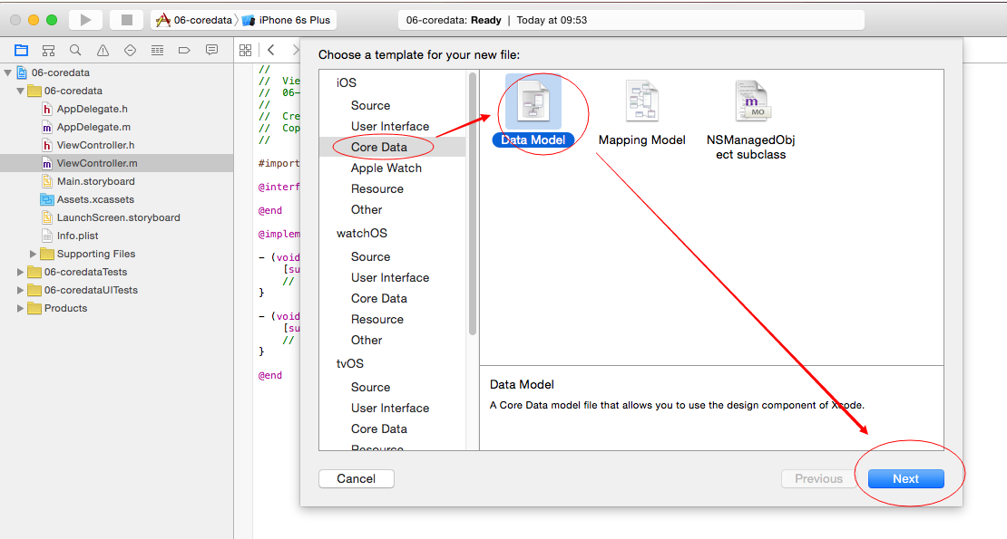
Task: Select the Mapping Model template
Action: [x=641, y=112]
